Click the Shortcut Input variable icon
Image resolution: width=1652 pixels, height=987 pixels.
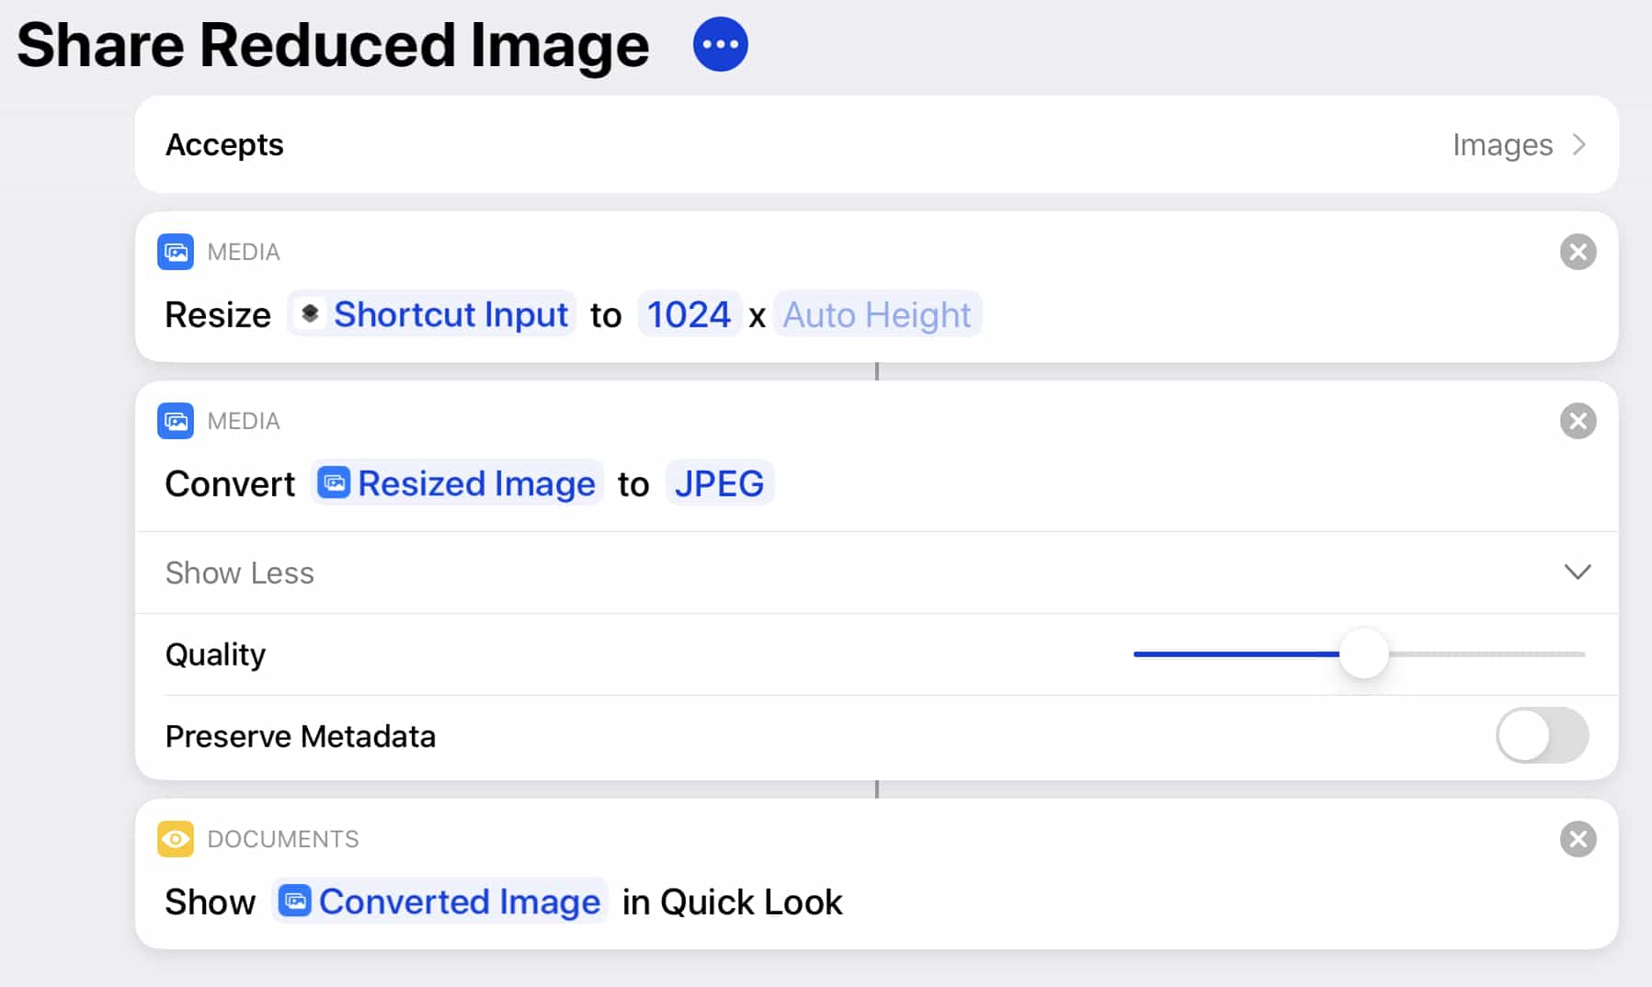coord(310,314)
